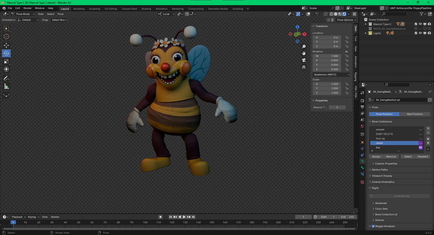The width and height of the screenshot is (434, 235).
Task: Choose the Measure tool
Action: pyautogui.click(x=6, y=86)
